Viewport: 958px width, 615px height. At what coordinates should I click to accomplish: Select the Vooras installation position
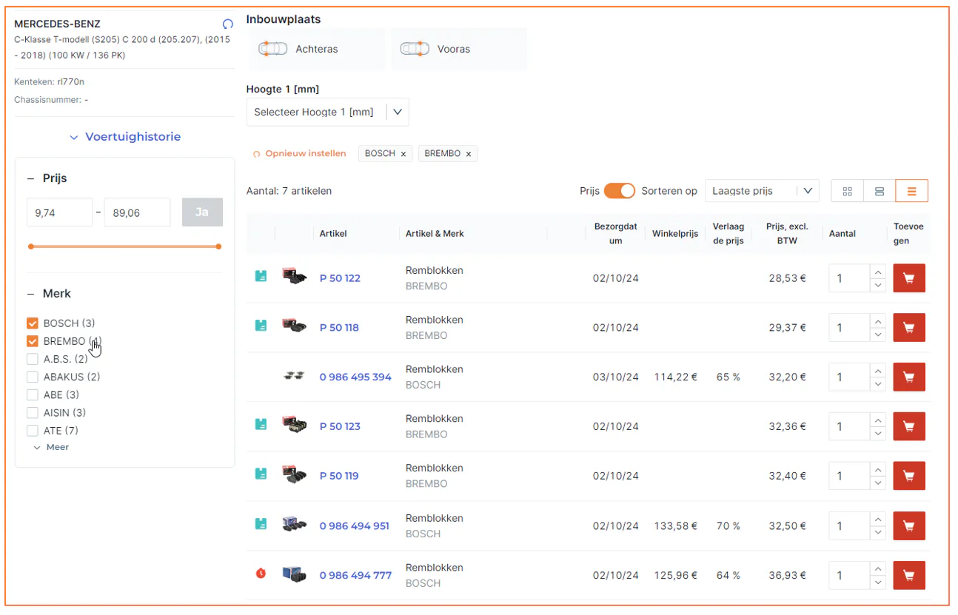[458, 49]
